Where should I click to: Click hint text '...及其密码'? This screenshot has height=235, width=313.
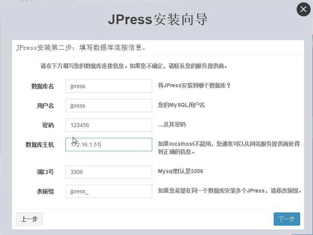coord(172,124)
